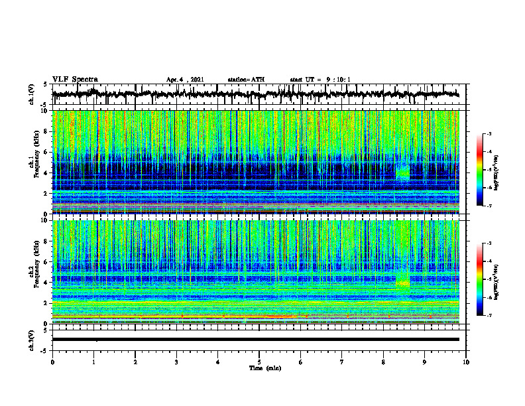Click the "-7" label on ch.2 color bar

[489, 315]
